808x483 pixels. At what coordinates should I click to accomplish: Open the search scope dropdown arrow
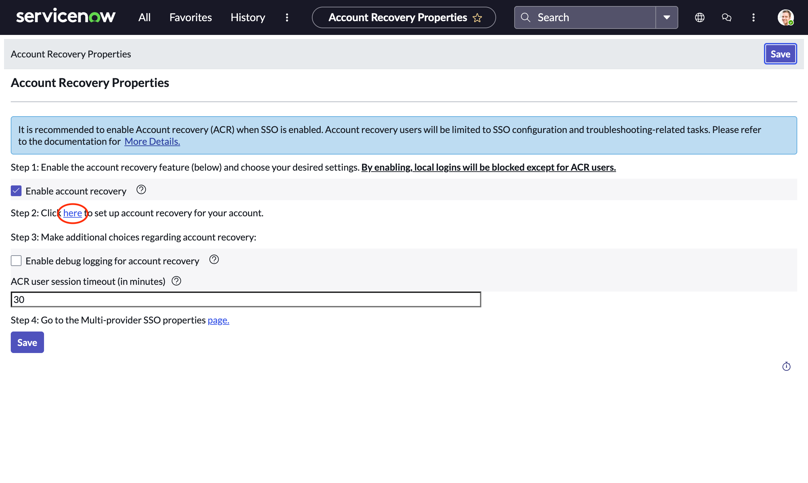pyautogui.click(x=666, y=17)
